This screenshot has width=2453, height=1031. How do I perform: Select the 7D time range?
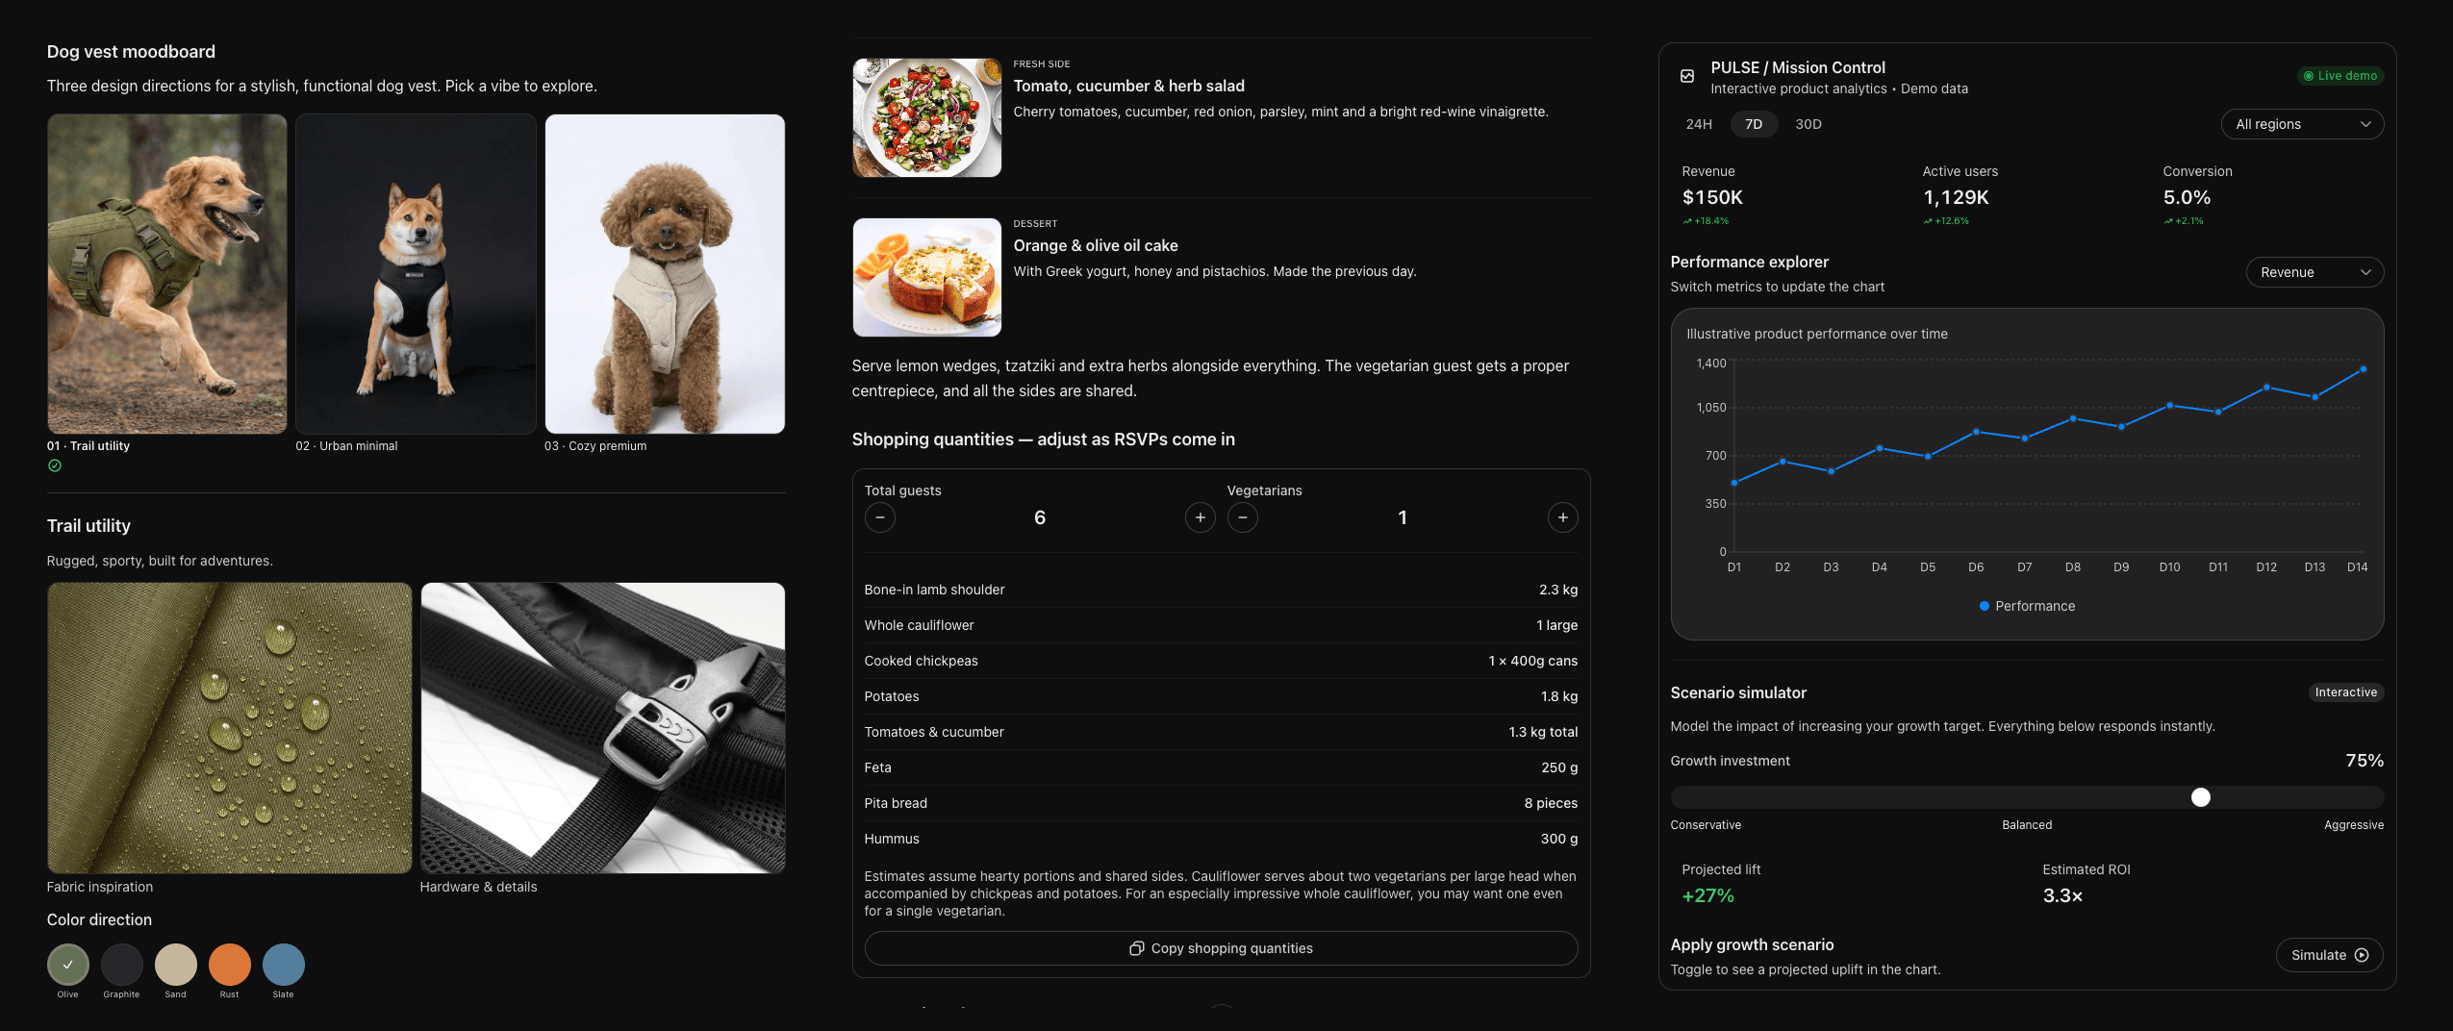pos(1754,124)
